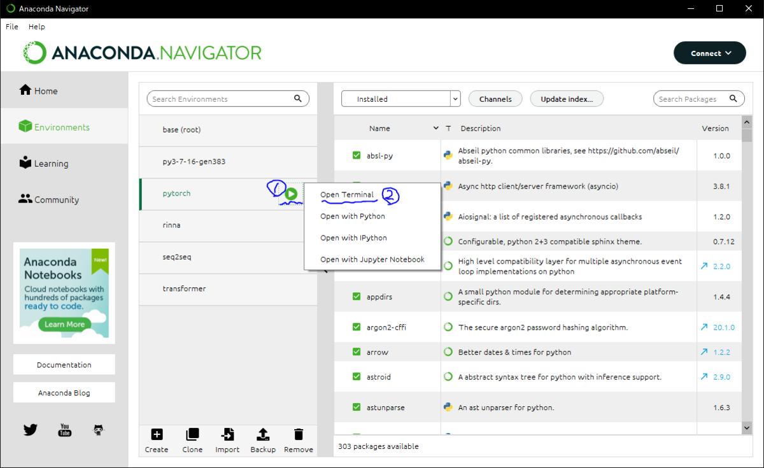Click the Anaconda Navigator logo
The width and height of the screenshot is (764, 468).
142,53
